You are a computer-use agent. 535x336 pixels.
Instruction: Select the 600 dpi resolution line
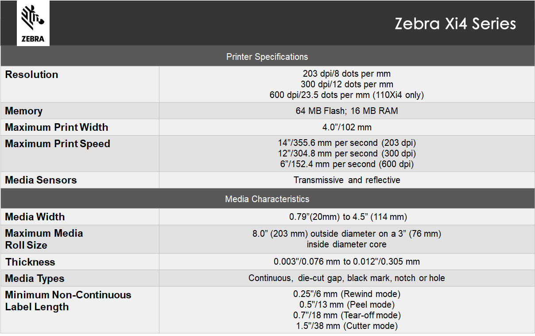click(x=347, y=95)
